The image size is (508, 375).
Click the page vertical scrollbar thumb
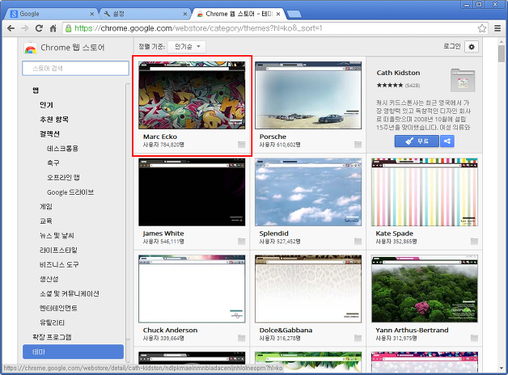(502, 53)
